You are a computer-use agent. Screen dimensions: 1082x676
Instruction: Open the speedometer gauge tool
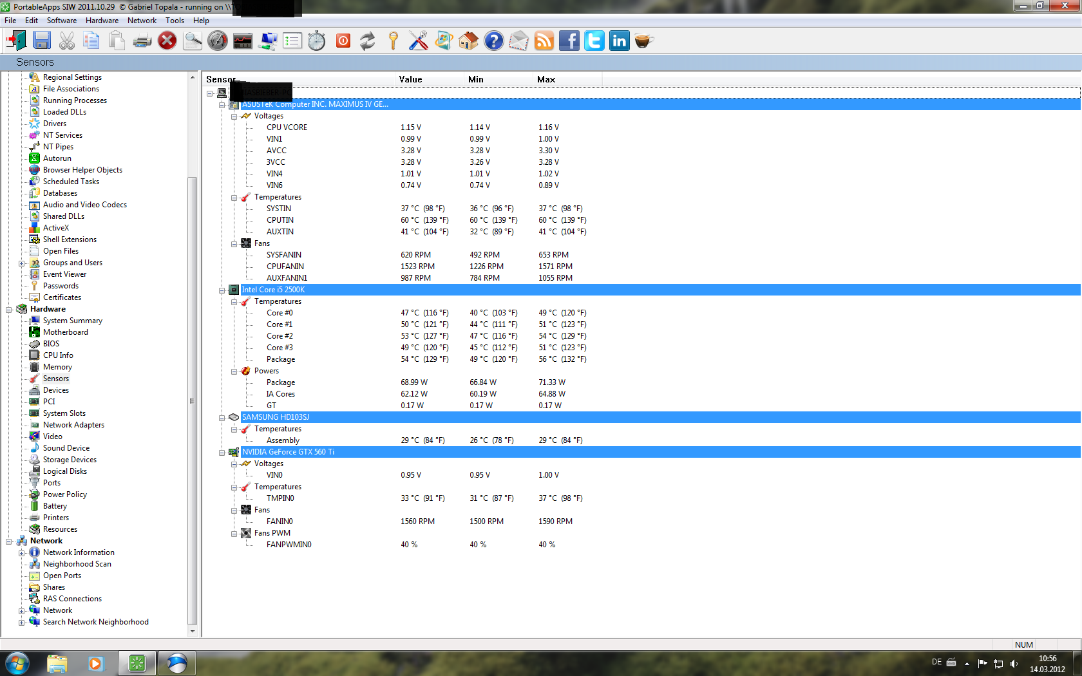[218, 41]
